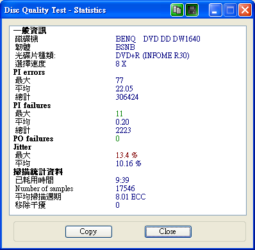Screen dimensions: 255x250
Task: Click the PI failures heading
Action: pyautogui.click(x=32, y=105)
